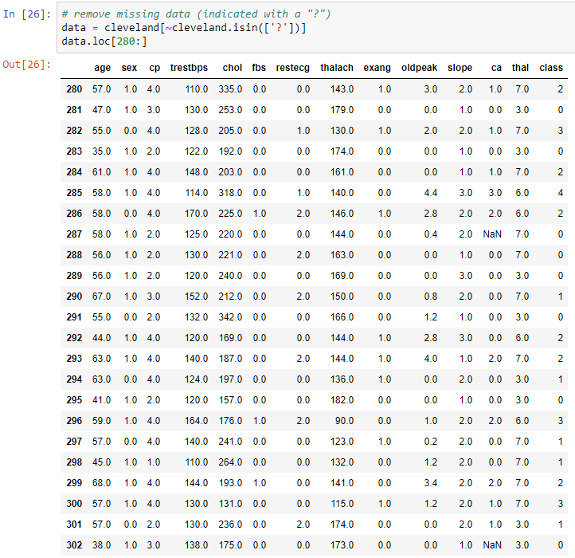The image size is (575, 558).
Task: Select row index 283
Action: tap(74, 151)
